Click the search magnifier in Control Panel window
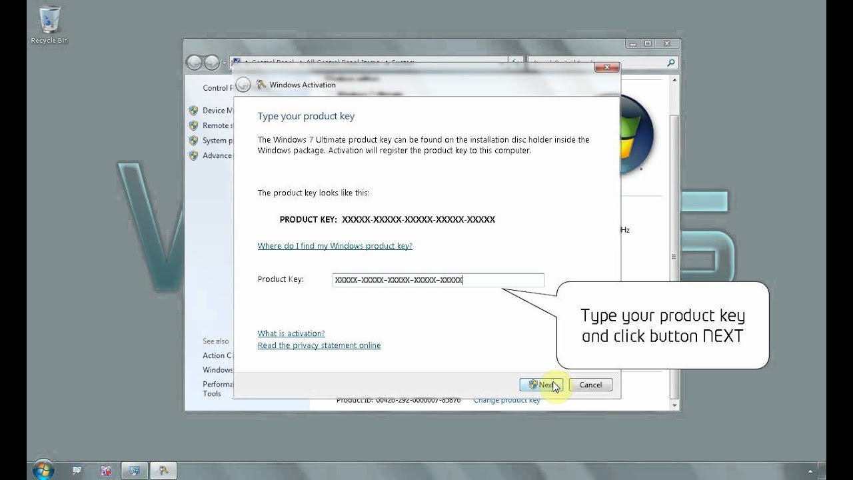The width and height of the screenshot is (853, 480). tap(671, 63)
